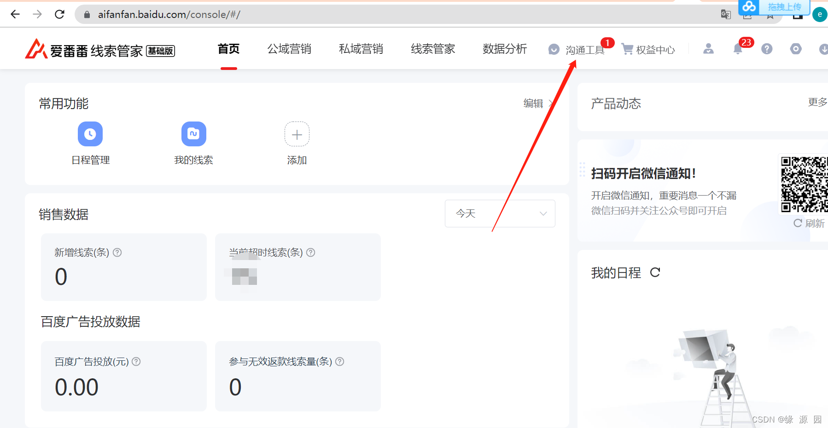Open the settings gear icon
Viewport: 828px width, 428px height.
coord(796,49)
